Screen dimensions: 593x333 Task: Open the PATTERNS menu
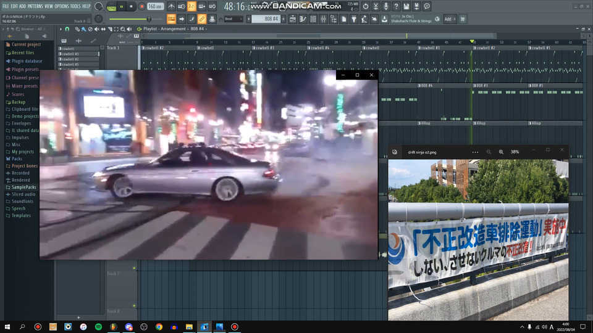(x=35, y=6)
